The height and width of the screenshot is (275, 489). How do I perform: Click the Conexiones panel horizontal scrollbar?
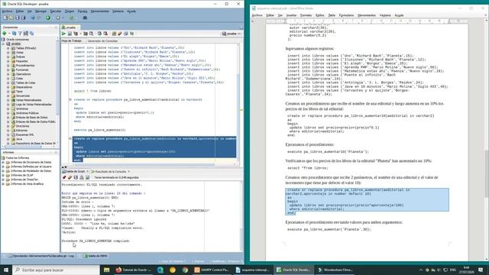(x=29, y=147)
